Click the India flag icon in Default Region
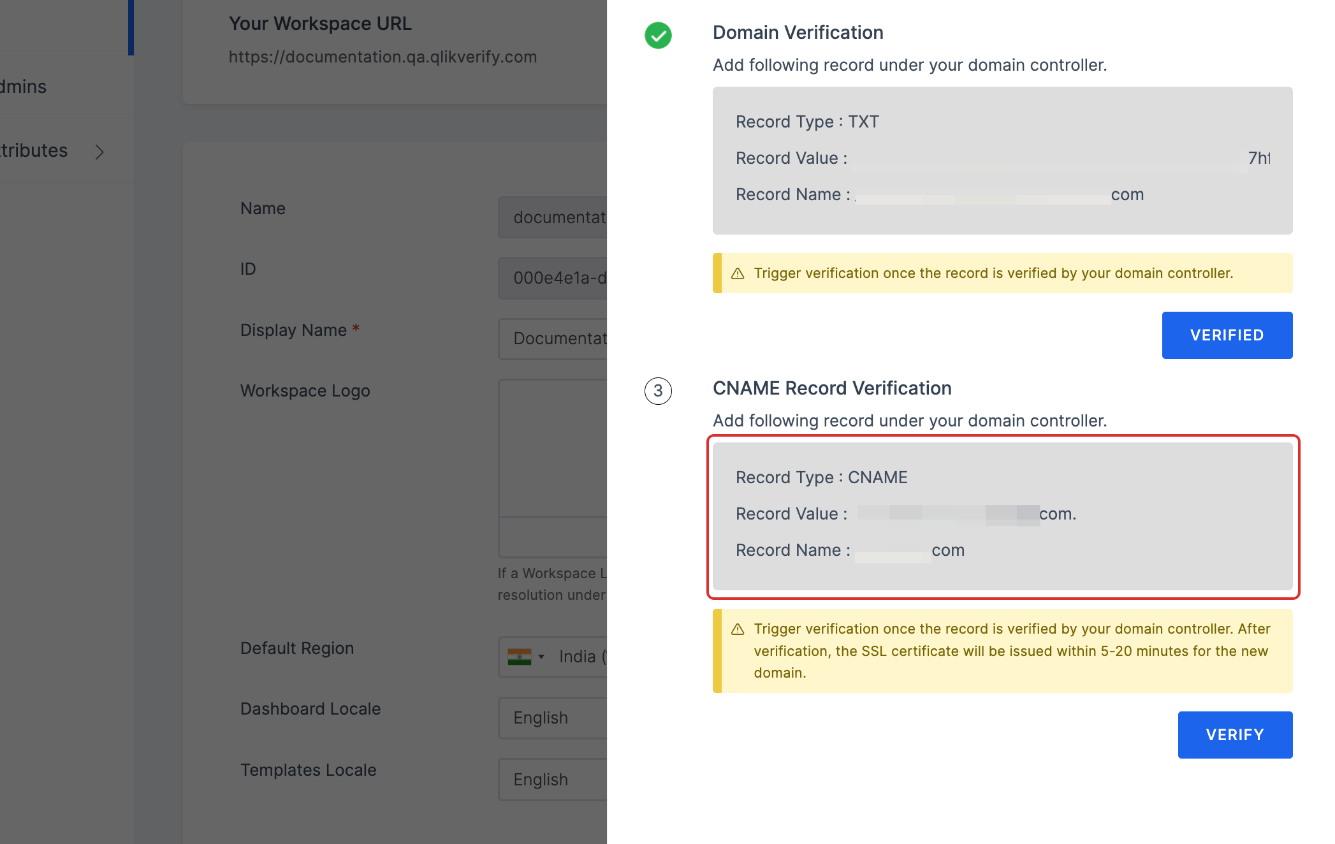Viewport: 1335px width, 844px height. (520, 657)
